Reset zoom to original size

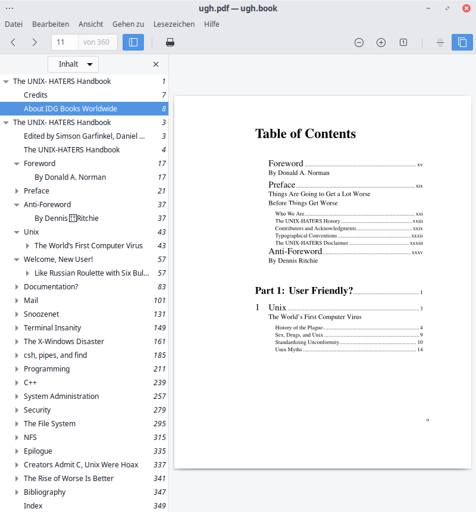403,42
